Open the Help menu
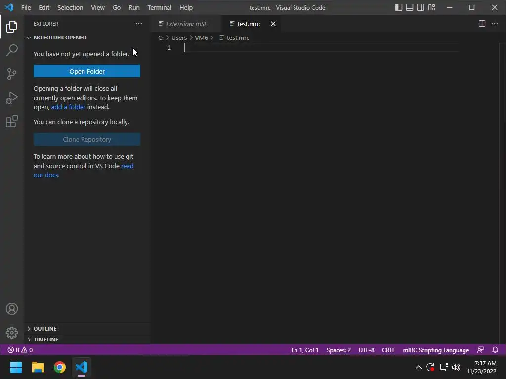This screenshot has height=379, width=506. (186, 7)
